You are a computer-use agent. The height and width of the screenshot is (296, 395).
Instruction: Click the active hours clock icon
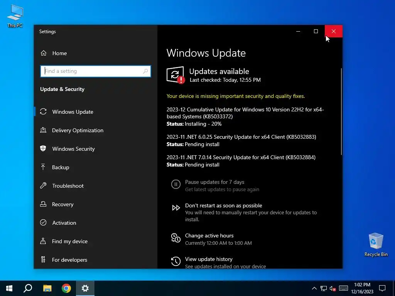coord(176,238)
